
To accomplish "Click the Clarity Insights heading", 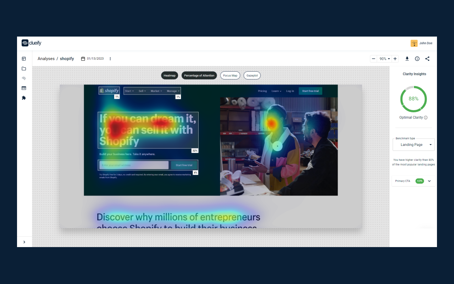I will [x=414, y=74].
